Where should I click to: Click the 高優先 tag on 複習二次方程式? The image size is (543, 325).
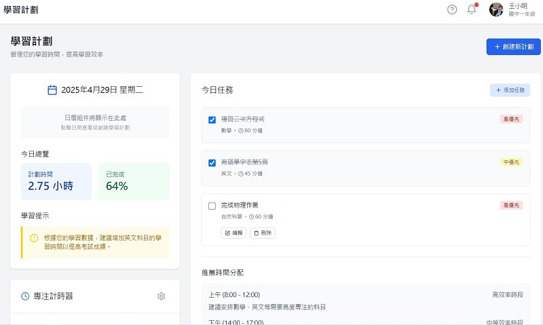pyautogui.click(x=511, y=119)
